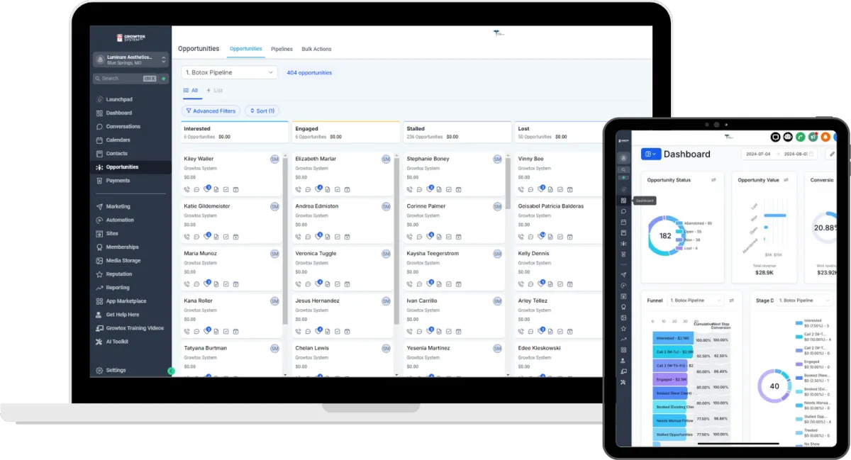Open the Sort (1) dropdown
The height and width of the screenshot is (460, 851).
262,111
